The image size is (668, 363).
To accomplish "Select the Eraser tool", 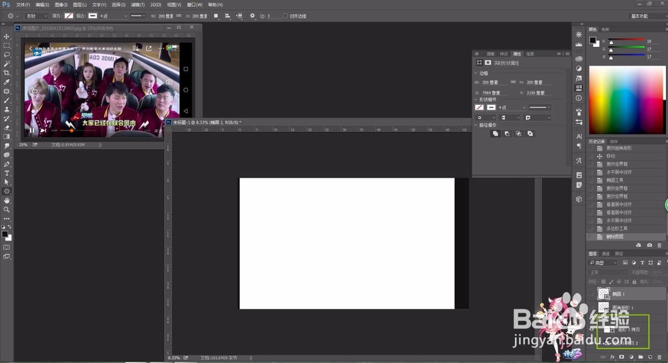I will click(7, 128).
